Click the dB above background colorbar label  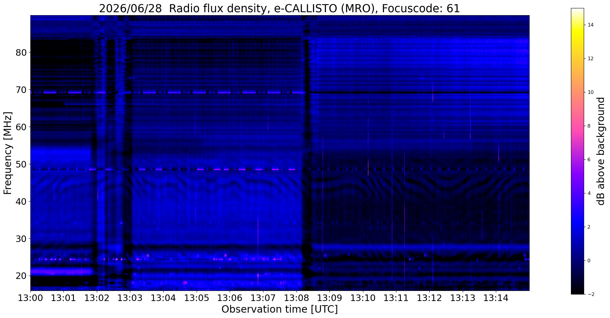pos(601,151)
